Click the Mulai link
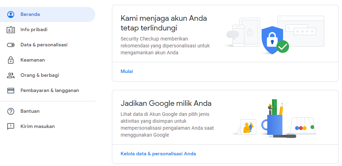 [x=127, y=72]
